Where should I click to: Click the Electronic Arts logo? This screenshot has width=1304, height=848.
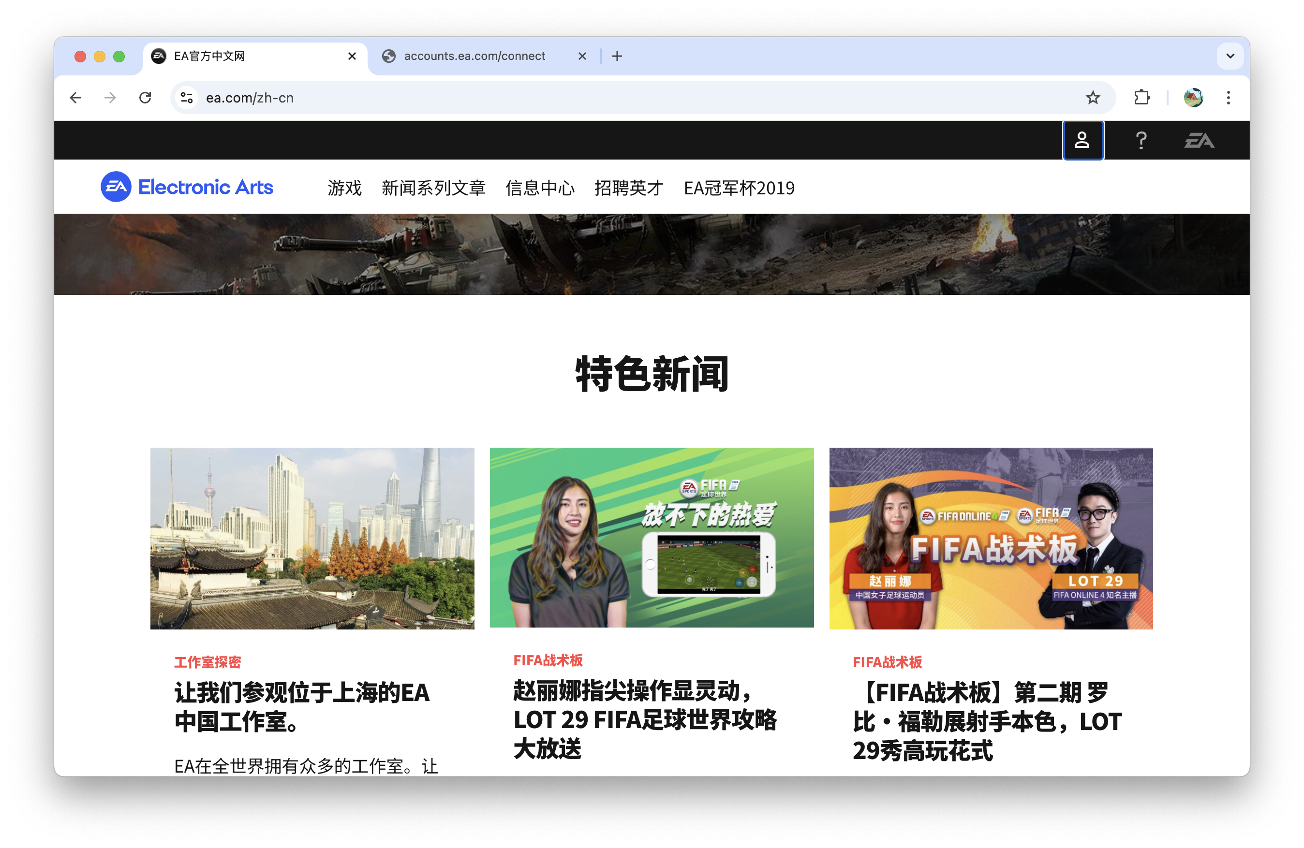187,187
